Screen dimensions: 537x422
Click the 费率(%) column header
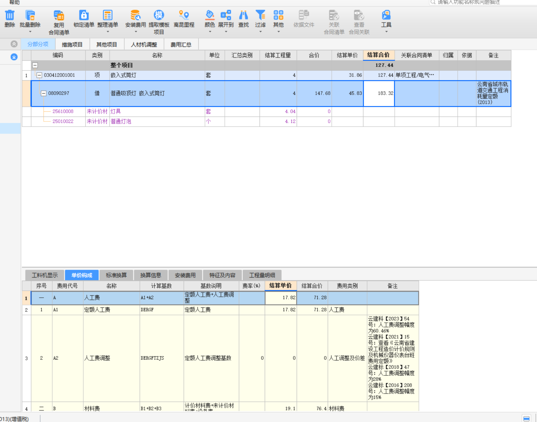tap(252, 286)
